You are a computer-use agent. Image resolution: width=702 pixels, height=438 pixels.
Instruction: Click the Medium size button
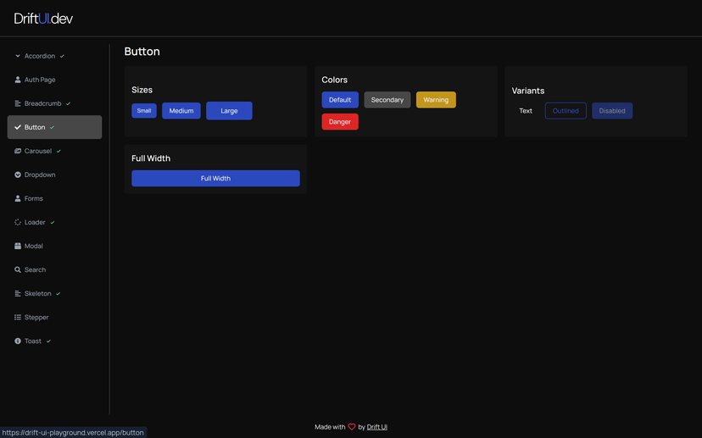(x=181, y=110)
